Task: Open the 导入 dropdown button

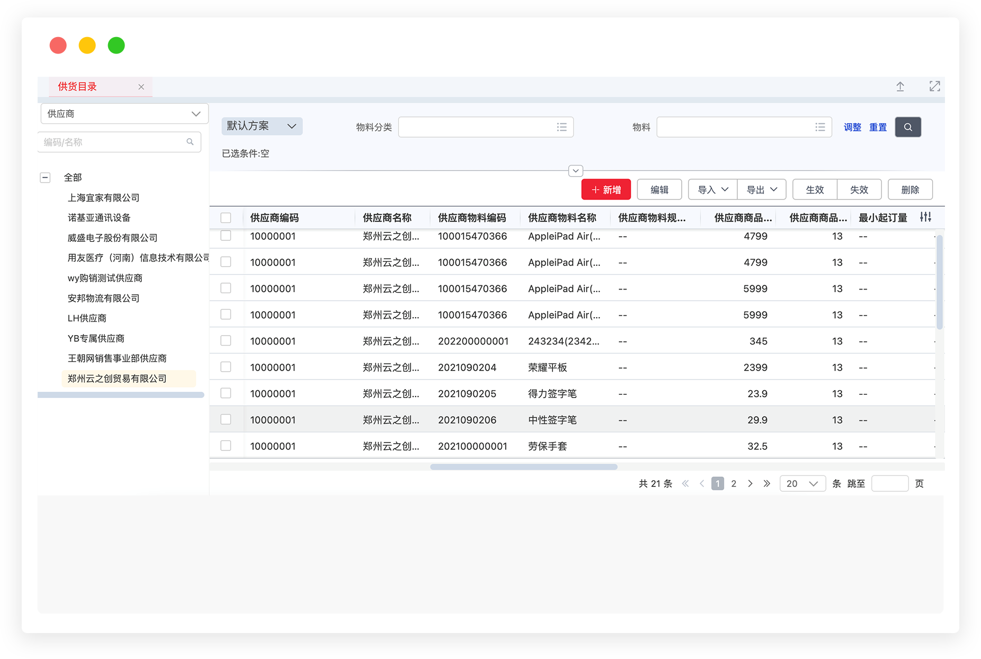Action: [712, 189]
